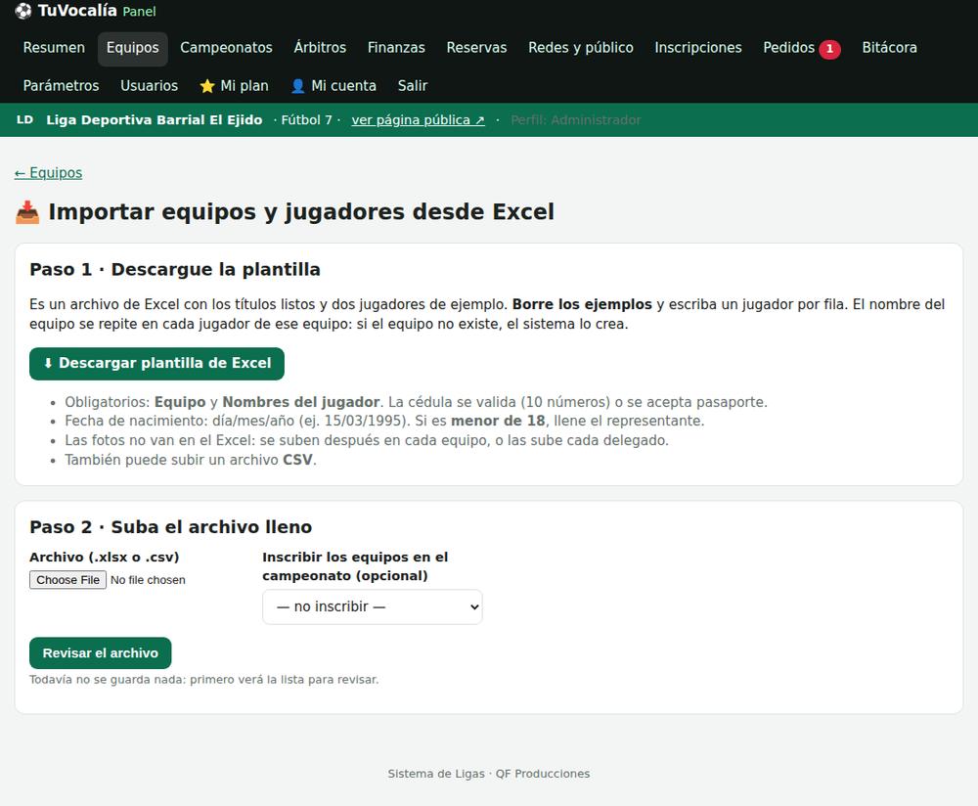This screenshot has height=806, width=978.
Task: Open Mi plan
Action: tap(234, 86)
